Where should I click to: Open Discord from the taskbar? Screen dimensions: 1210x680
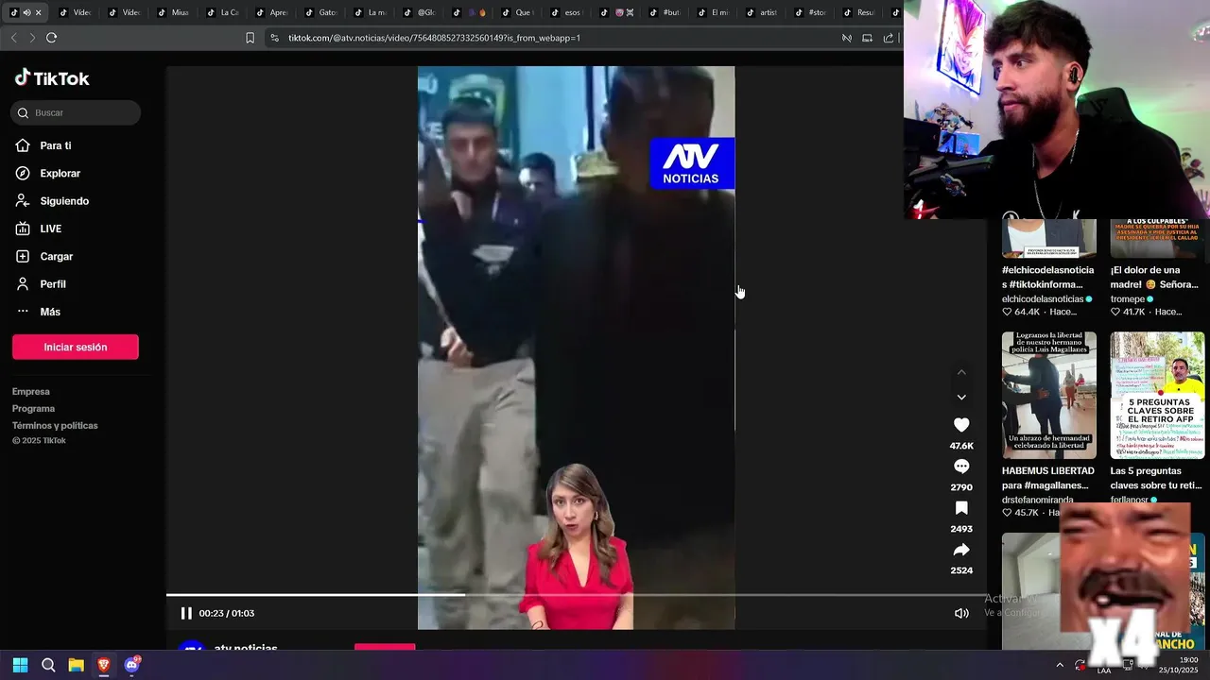point(132,665)
